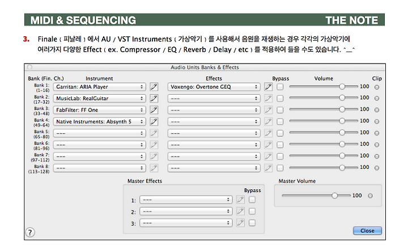The image size is (408, 246).
Task: Toggle Bypass for Bank 8 effect
Action: click(280, 168)
